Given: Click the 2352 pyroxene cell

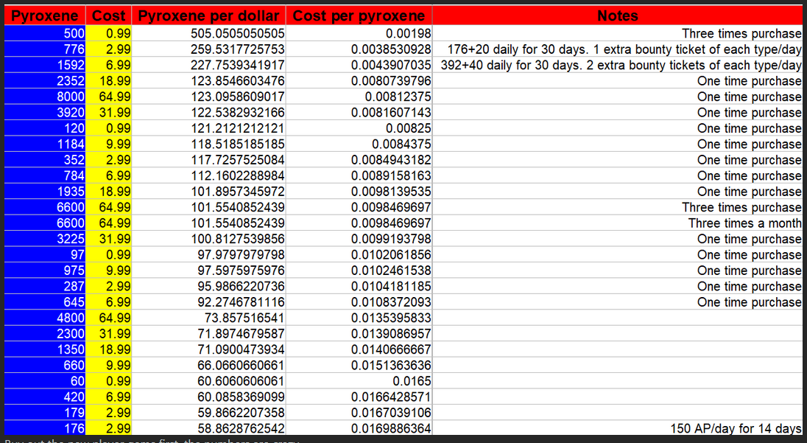Looking at the screenshot, I should [x=45, y=81].
